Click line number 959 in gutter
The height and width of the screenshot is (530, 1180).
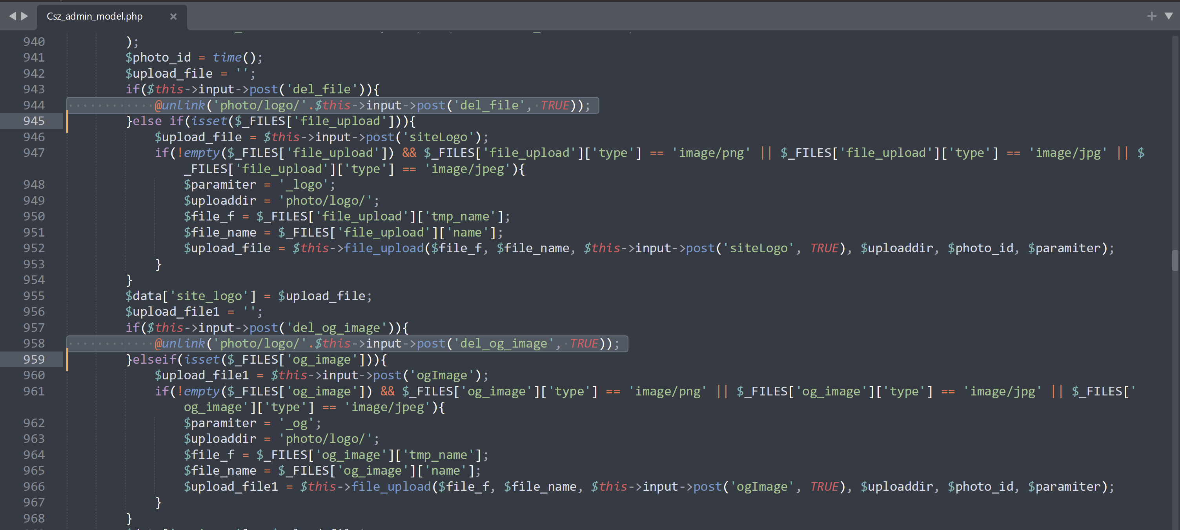(x=34, y=360)
